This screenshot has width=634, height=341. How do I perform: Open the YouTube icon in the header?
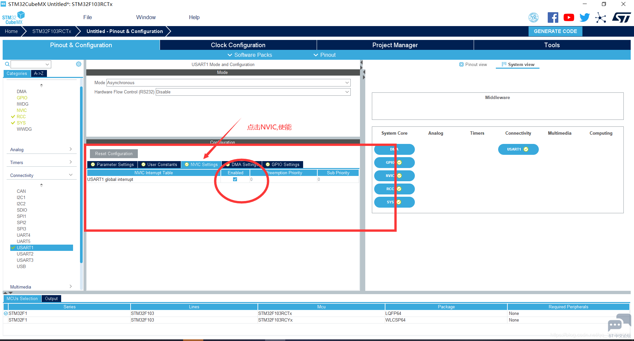click(x=569, y=17)
